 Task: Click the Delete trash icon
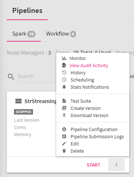pos(64,151)
